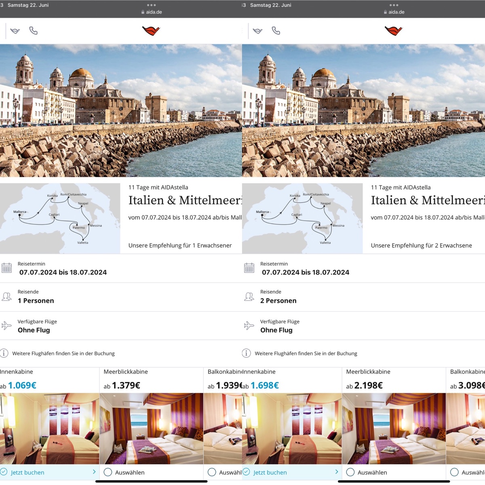Click airplane icon beside Ohne Flug in right screenshot
This screenshot has height=485, width=485.
249,325
